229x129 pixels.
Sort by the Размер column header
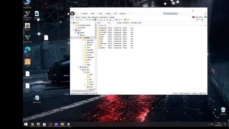[119, 23]
